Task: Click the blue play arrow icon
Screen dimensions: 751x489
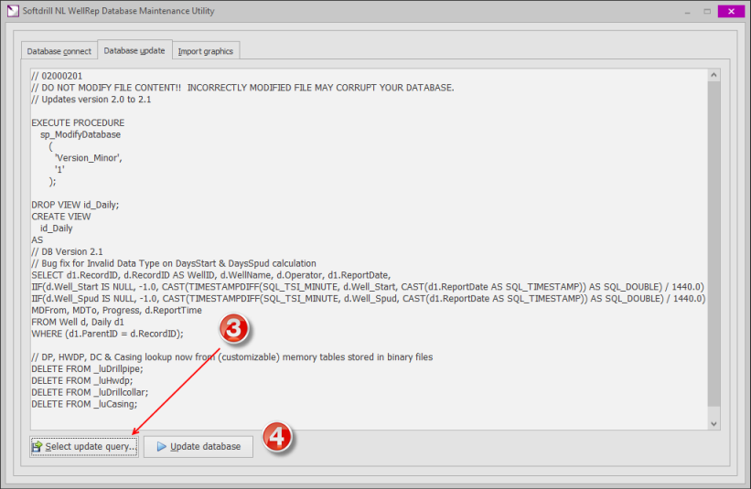Action: [161, 447]
